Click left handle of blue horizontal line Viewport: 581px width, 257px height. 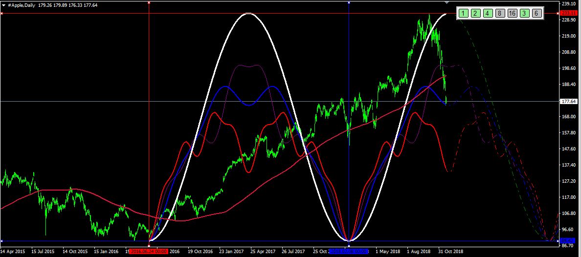click(x=2, y=240)
